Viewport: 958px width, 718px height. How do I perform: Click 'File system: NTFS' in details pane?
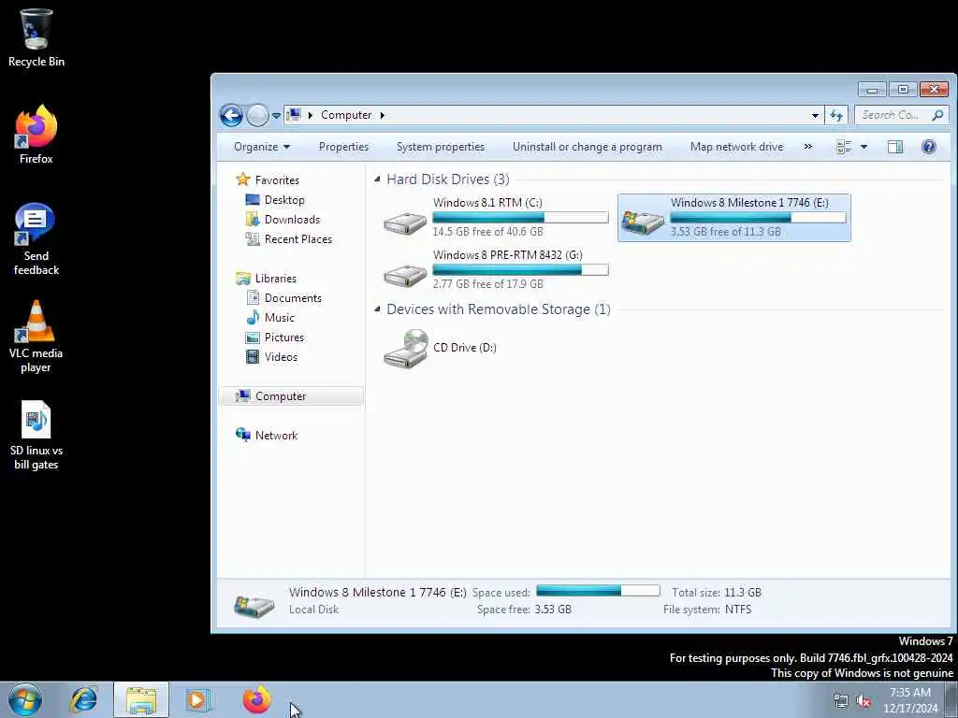(x=707, y=610)
